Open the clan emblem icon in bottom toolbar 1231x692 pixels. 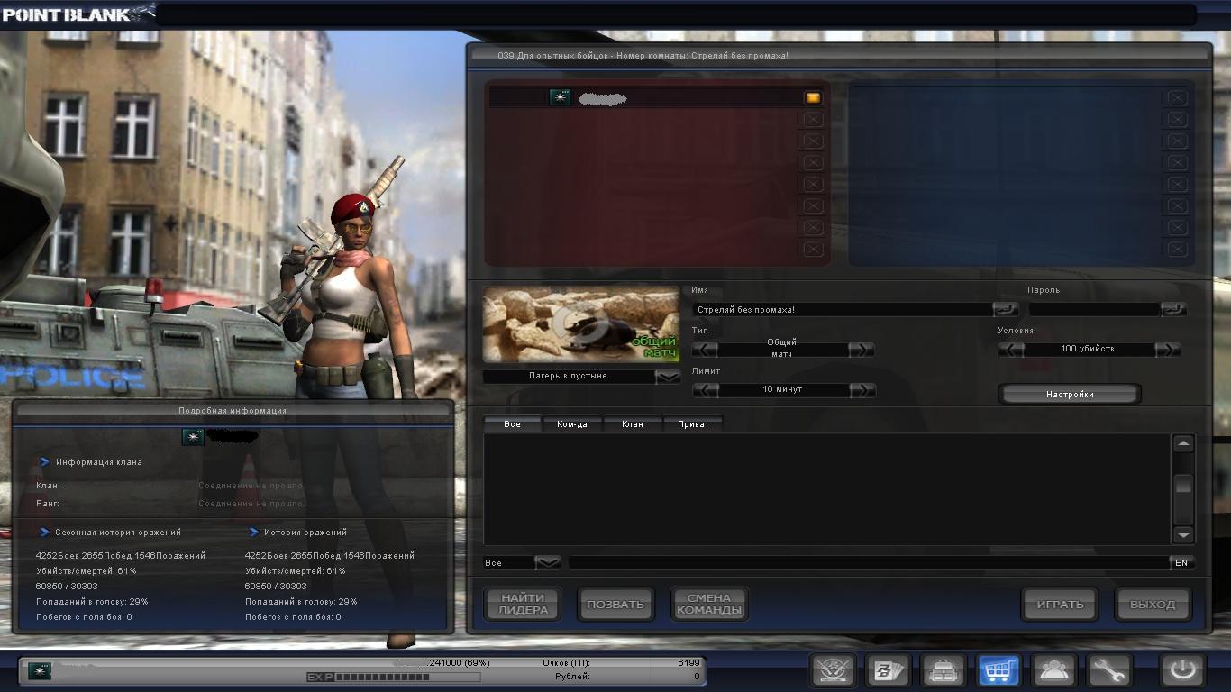[833, 671]
